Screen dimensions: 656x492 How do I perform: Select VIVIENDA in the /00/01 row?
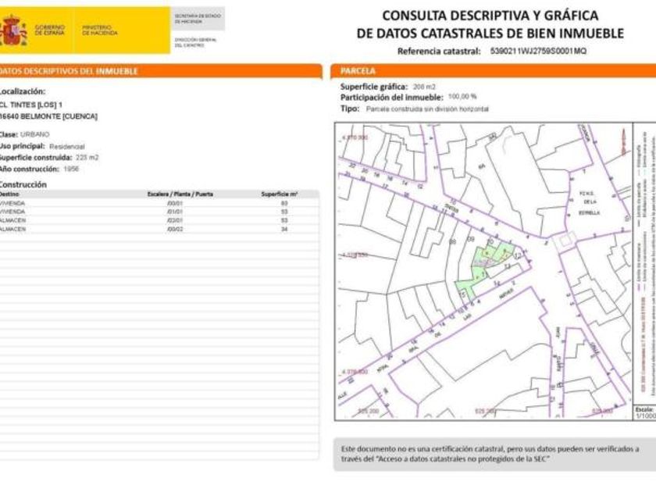(12, 203)
